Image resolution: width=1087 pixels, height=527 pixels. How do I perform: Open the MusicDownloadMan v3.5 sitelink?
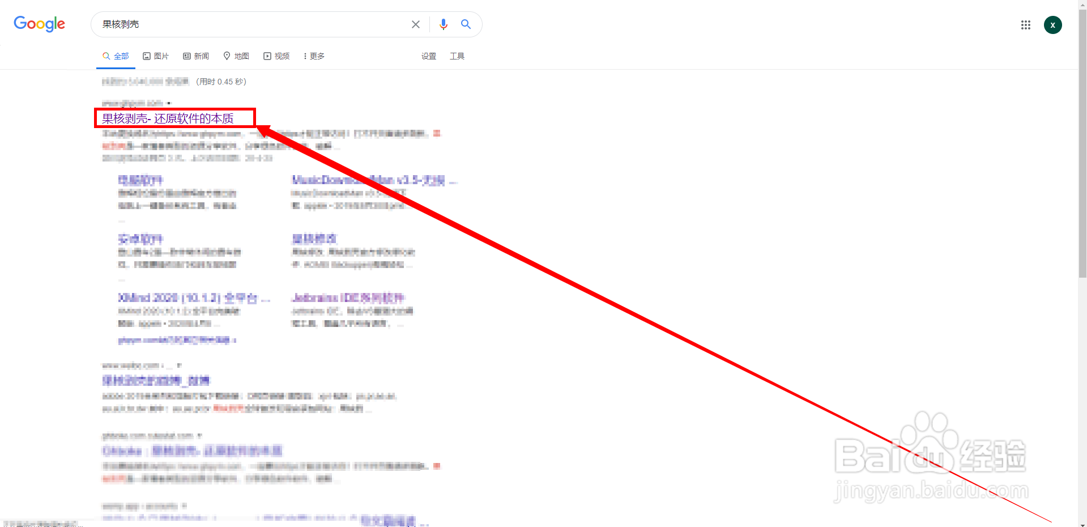(x=374, y=180)
